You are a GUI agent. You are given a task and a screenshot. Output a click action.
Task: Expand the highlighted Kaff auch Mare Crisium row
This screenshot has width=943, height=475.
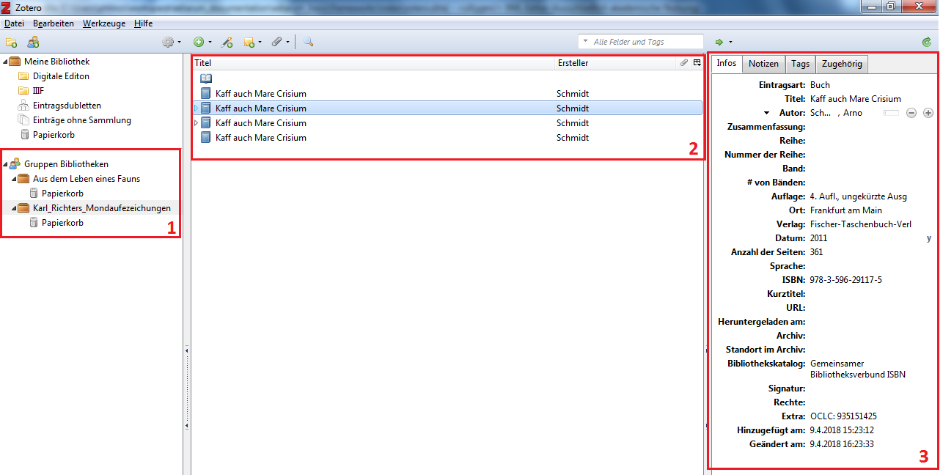pyautogui.click(x=196, y=108)
